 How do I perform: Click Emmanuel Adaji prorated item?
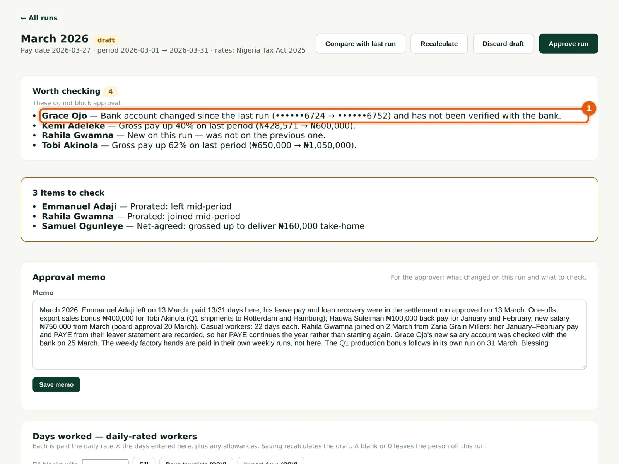137,206
